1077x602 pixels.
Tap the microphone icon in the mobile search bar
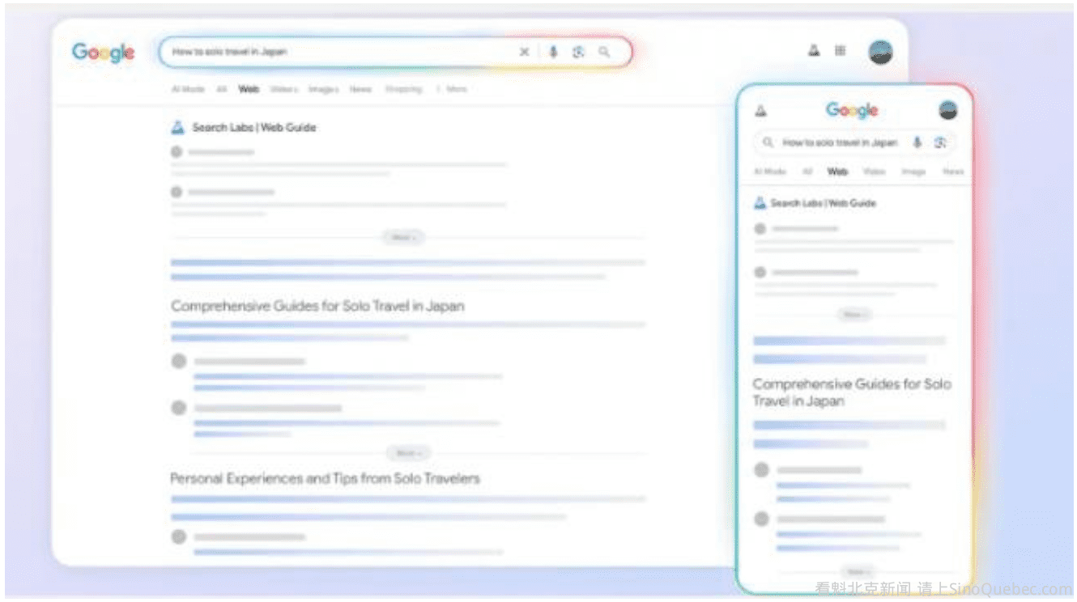pos(917,142)
